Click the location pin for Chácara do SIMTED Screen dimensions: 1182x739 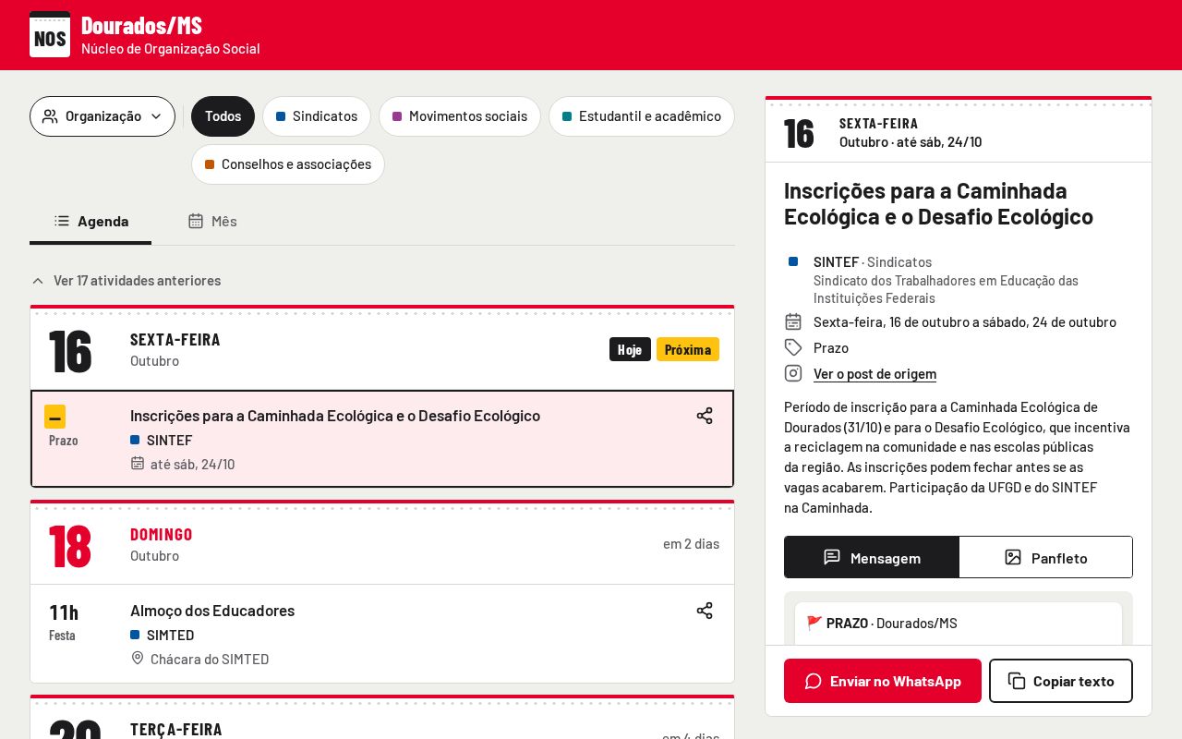[x=138, y=659]
